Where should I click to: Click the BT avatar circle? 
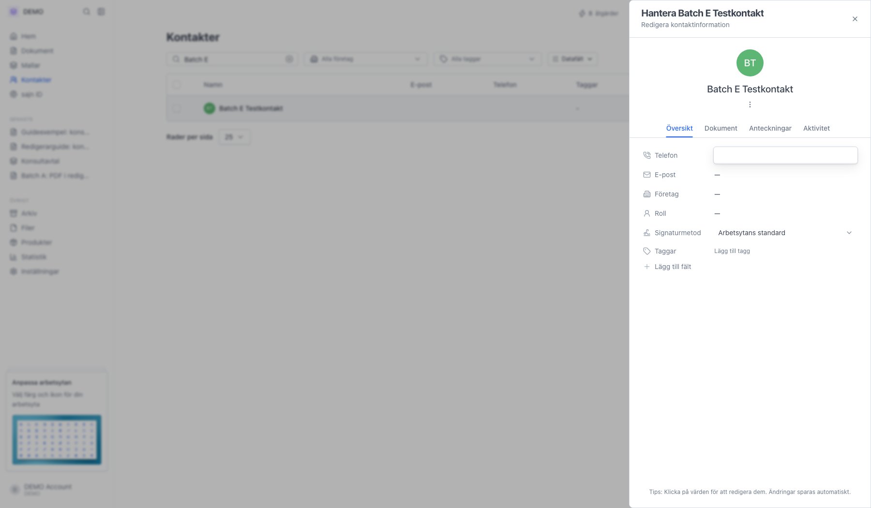pyautogui.click(x=750, y=63)
